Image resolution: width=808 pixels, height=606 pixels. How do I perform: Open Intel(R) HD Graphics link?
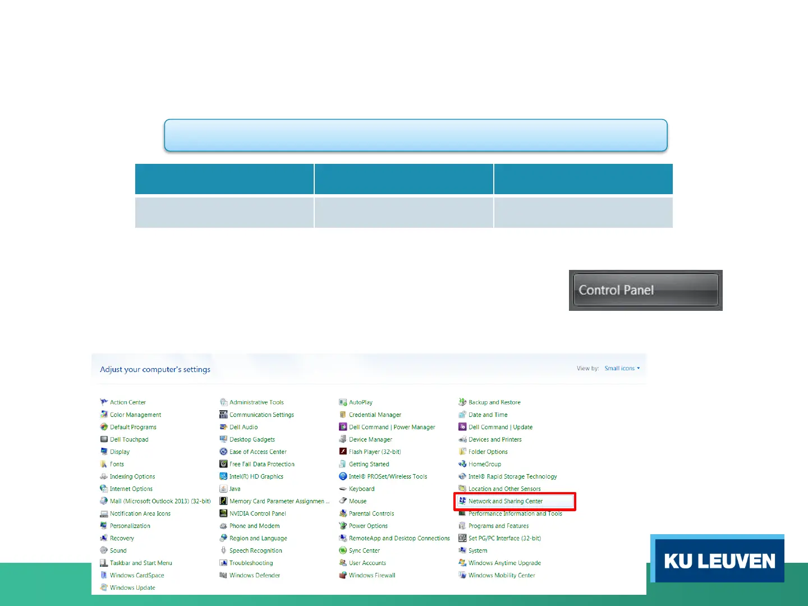point(256,476)
